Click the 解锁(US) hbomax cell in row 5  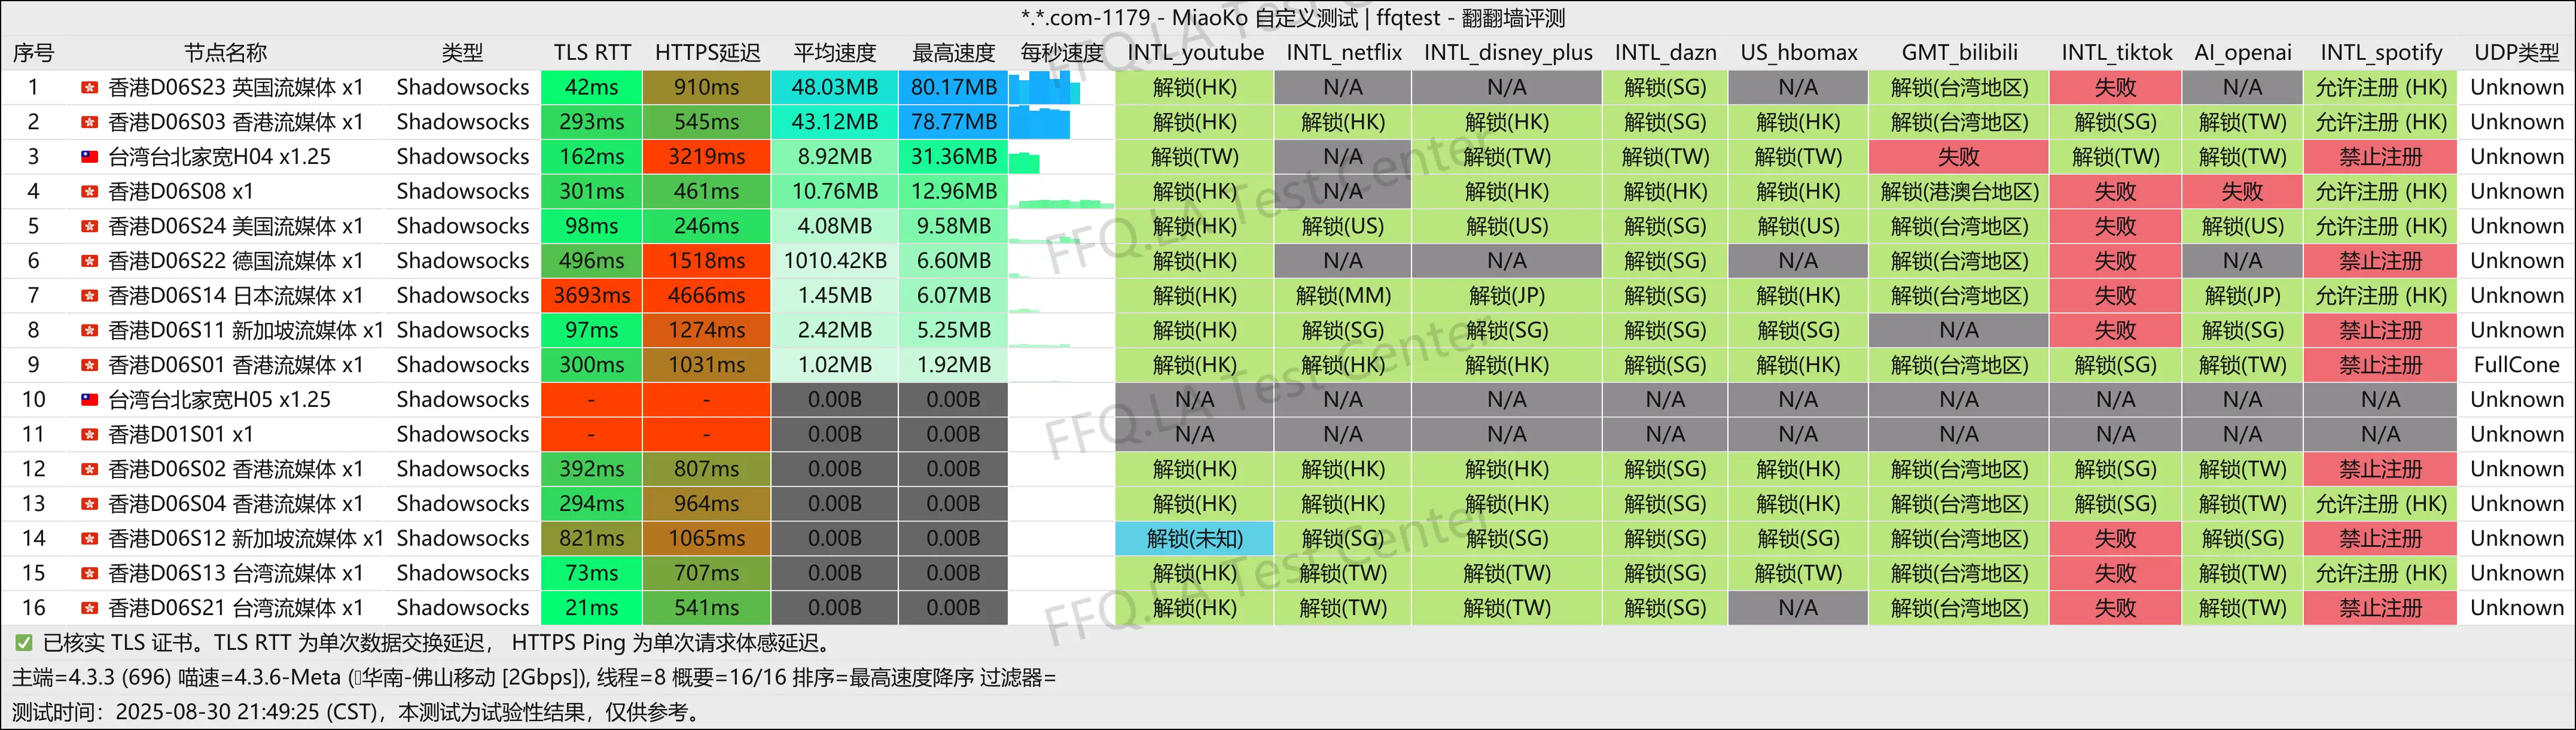point(1798,227)
